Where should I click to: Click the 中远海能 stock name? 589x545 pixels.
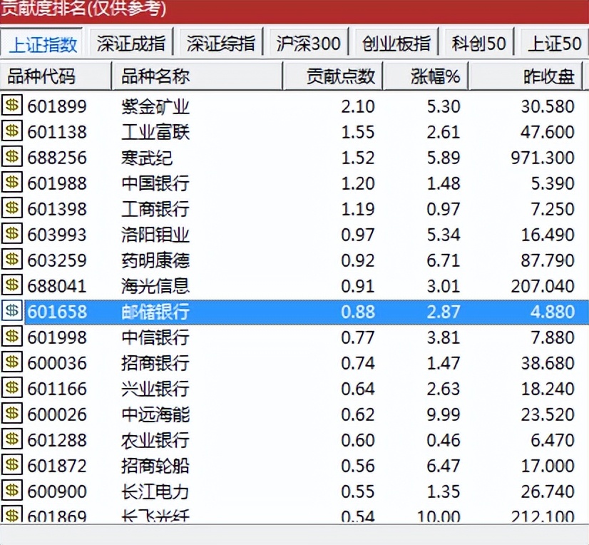(155, 414)
